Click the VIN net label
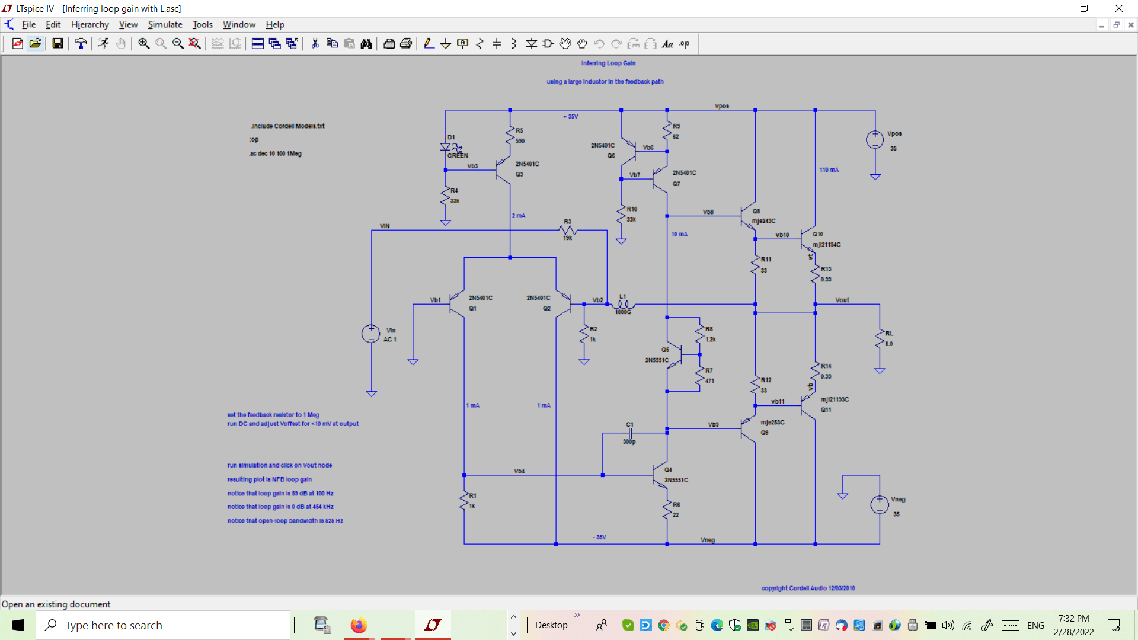The width and height of the screenshot is (1138, 640). click(385, 226)
